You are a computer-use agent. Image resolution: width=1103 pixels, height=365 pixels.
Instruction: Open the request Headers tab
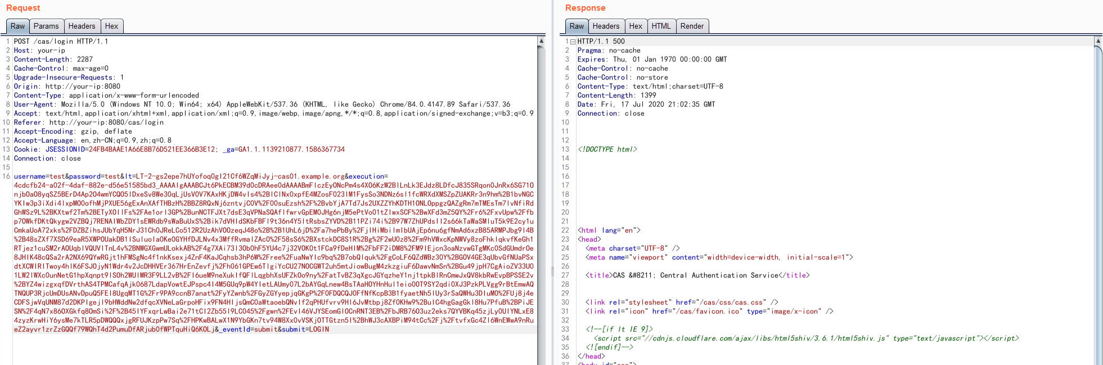tap(82, 26)
